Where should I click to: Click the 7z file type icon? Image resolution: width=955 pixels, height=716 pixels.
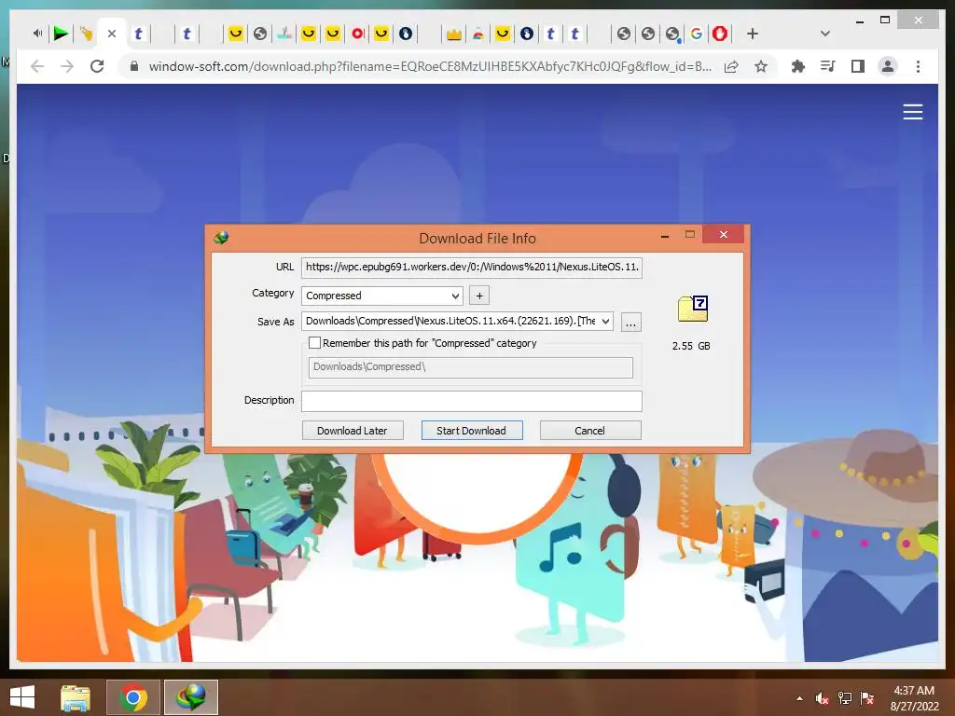pyautogui.click(x=693, y=309)
